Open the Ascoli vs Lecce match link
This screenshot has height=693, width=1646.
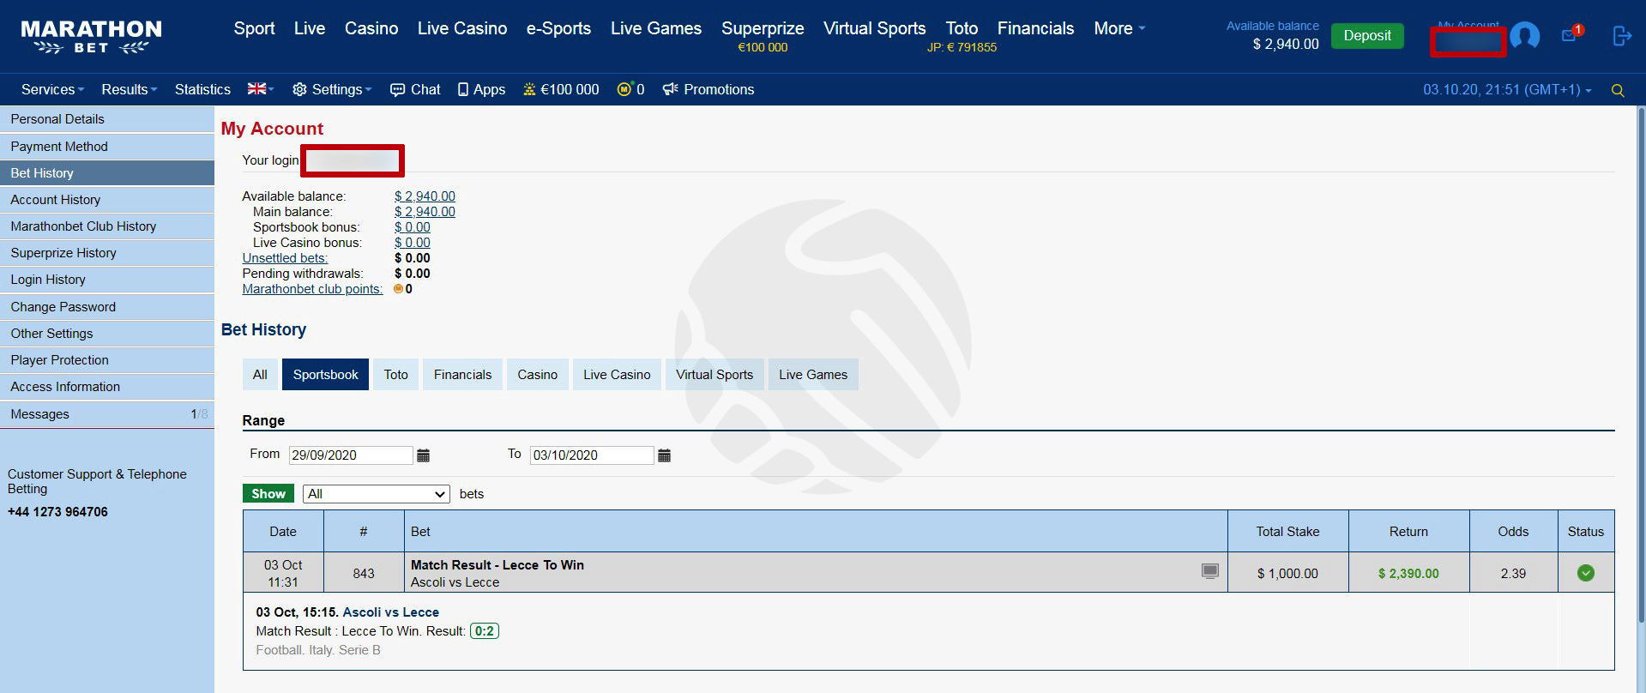point(390,612)
